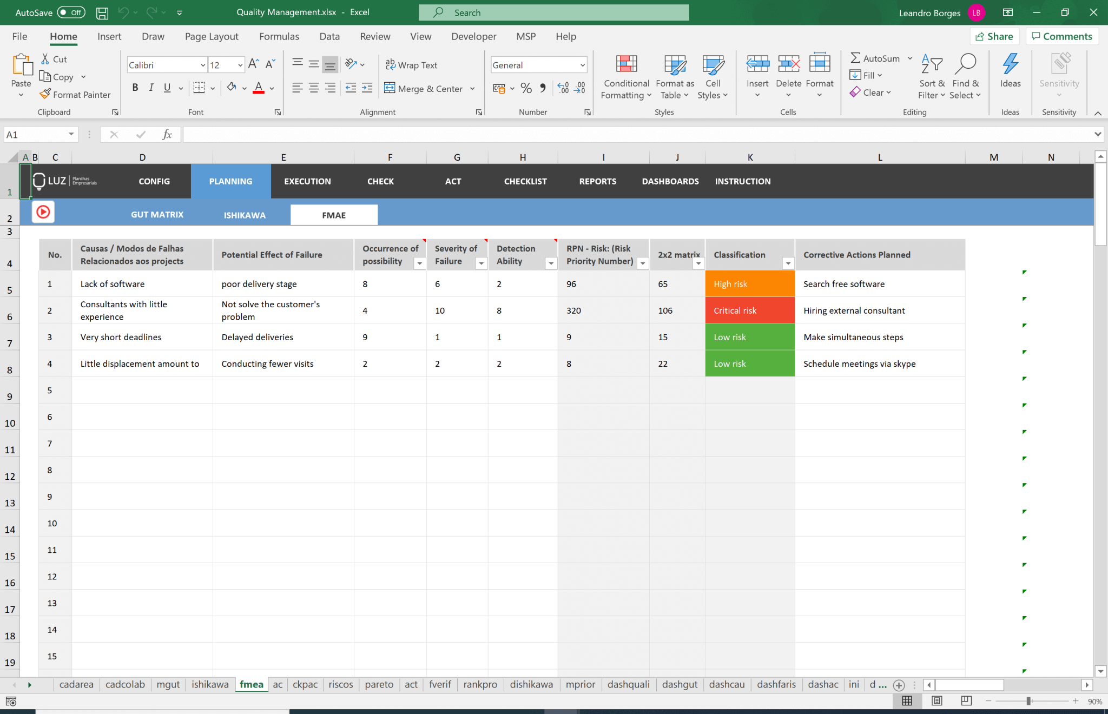The height and width of the screenshot is (714, 1108).
Task: Click the Save icon in the title bar
Action: (102, 13)
